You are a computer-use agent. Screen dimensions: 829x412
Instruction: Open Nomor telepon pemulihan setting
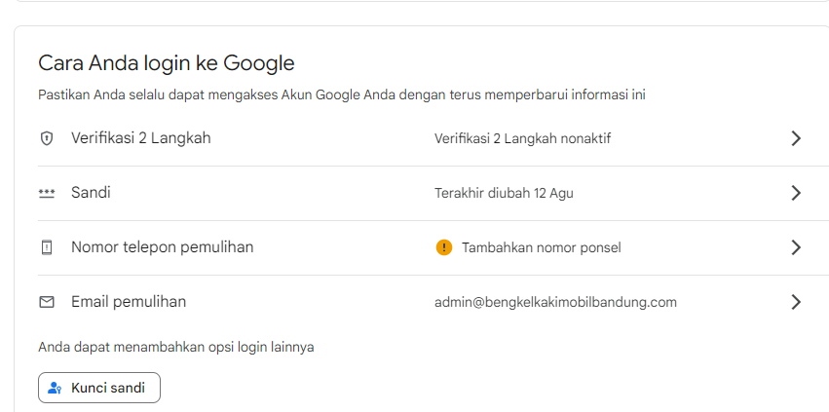pos(163,247)
